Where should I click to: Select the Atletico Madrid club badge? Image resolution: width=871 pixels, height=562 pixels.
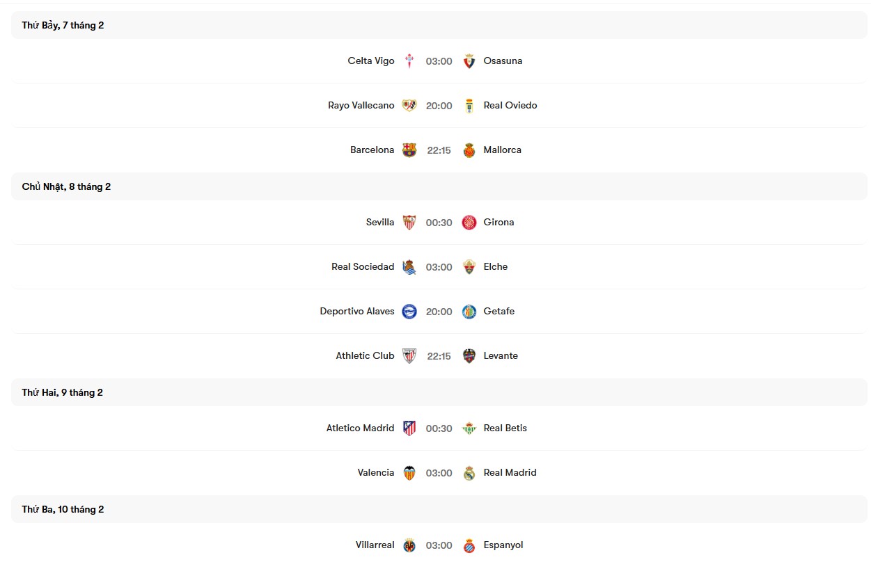[x=409, y=428]
